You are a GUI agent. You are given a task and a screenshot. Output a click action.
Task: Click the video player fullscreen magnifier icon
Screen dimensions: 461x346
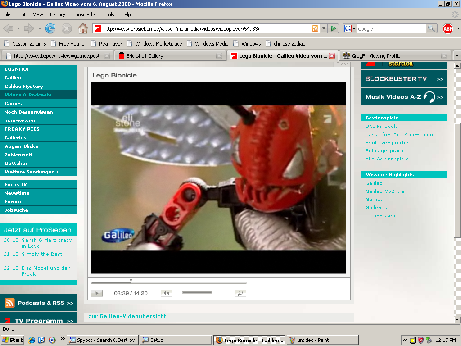(240, 293)
